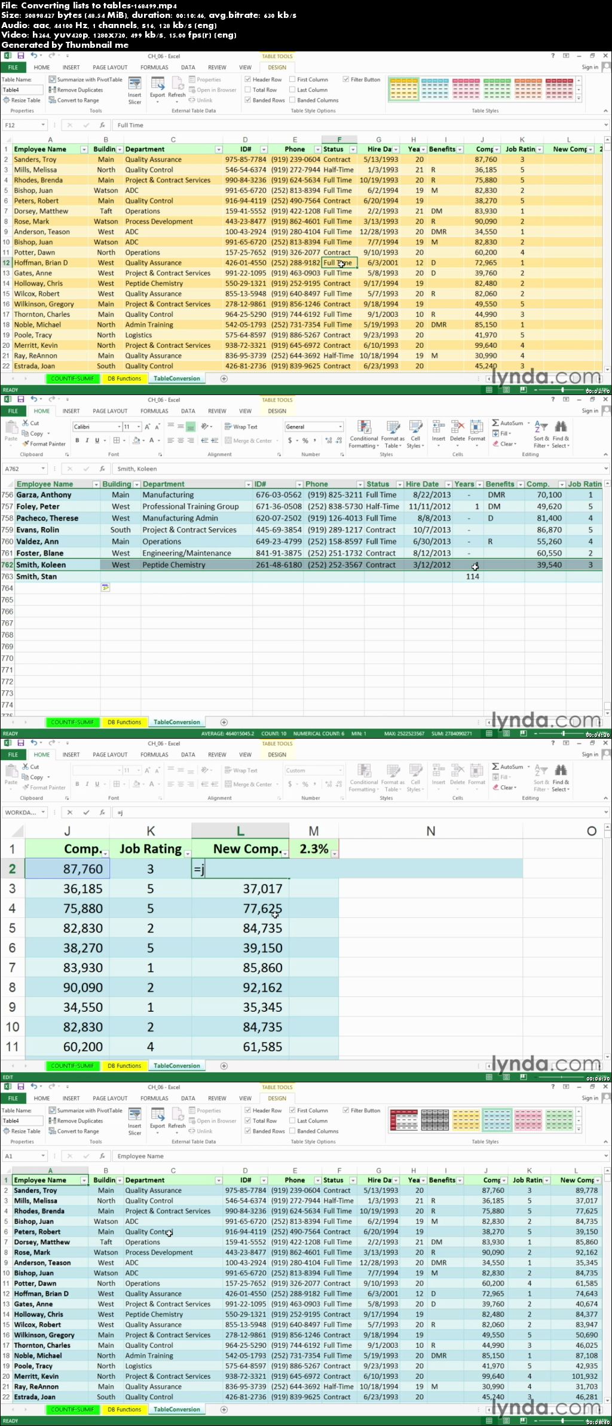Click FILE button in the teal-table window
612x1426 pixels.
(13, 1098)
